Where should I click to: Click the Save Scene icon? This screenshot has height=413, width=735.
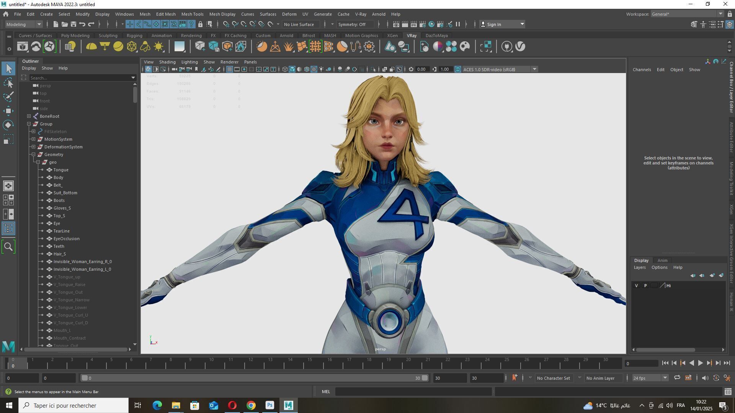[73, 24]
